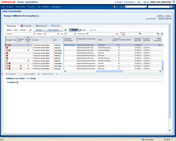Viewport: 176px width, 141px height.
Task: Open the Actions menu
Action: pyautogui.click(x=10, y=30)
